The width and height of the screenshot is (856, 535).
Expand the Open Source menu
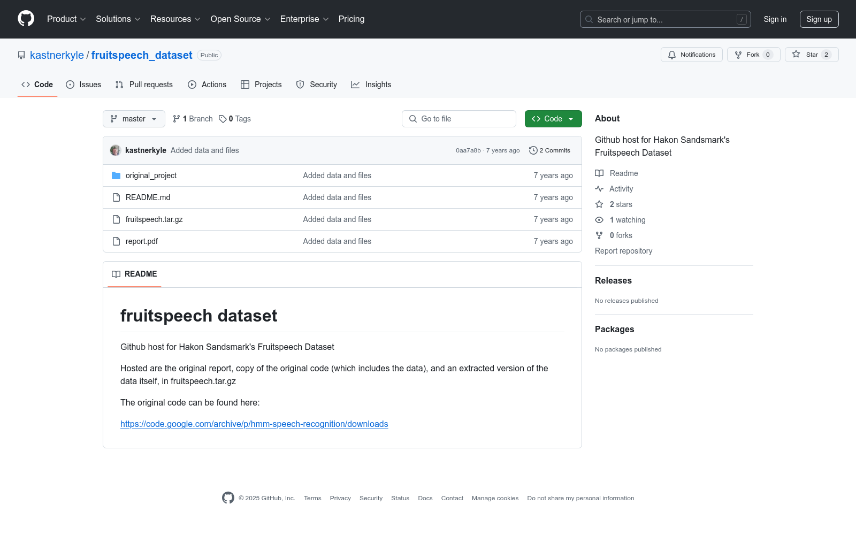[241, 19]
